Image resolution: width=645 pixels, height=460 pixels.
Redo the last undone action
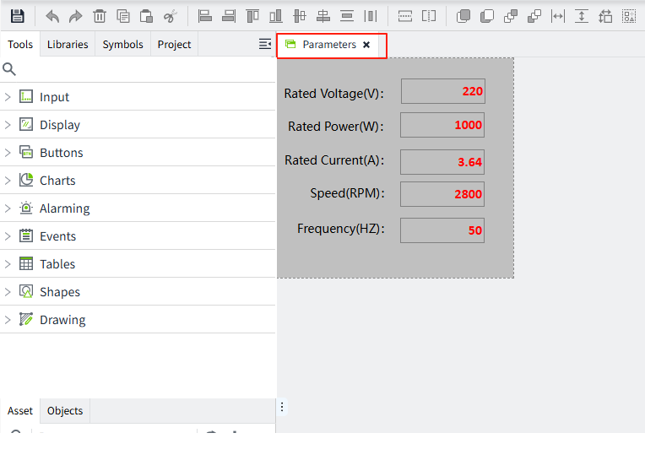(x=75, y=16)
